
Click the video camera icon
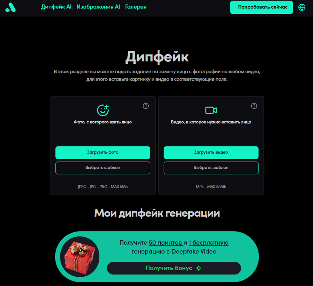(x=211, y=110)
